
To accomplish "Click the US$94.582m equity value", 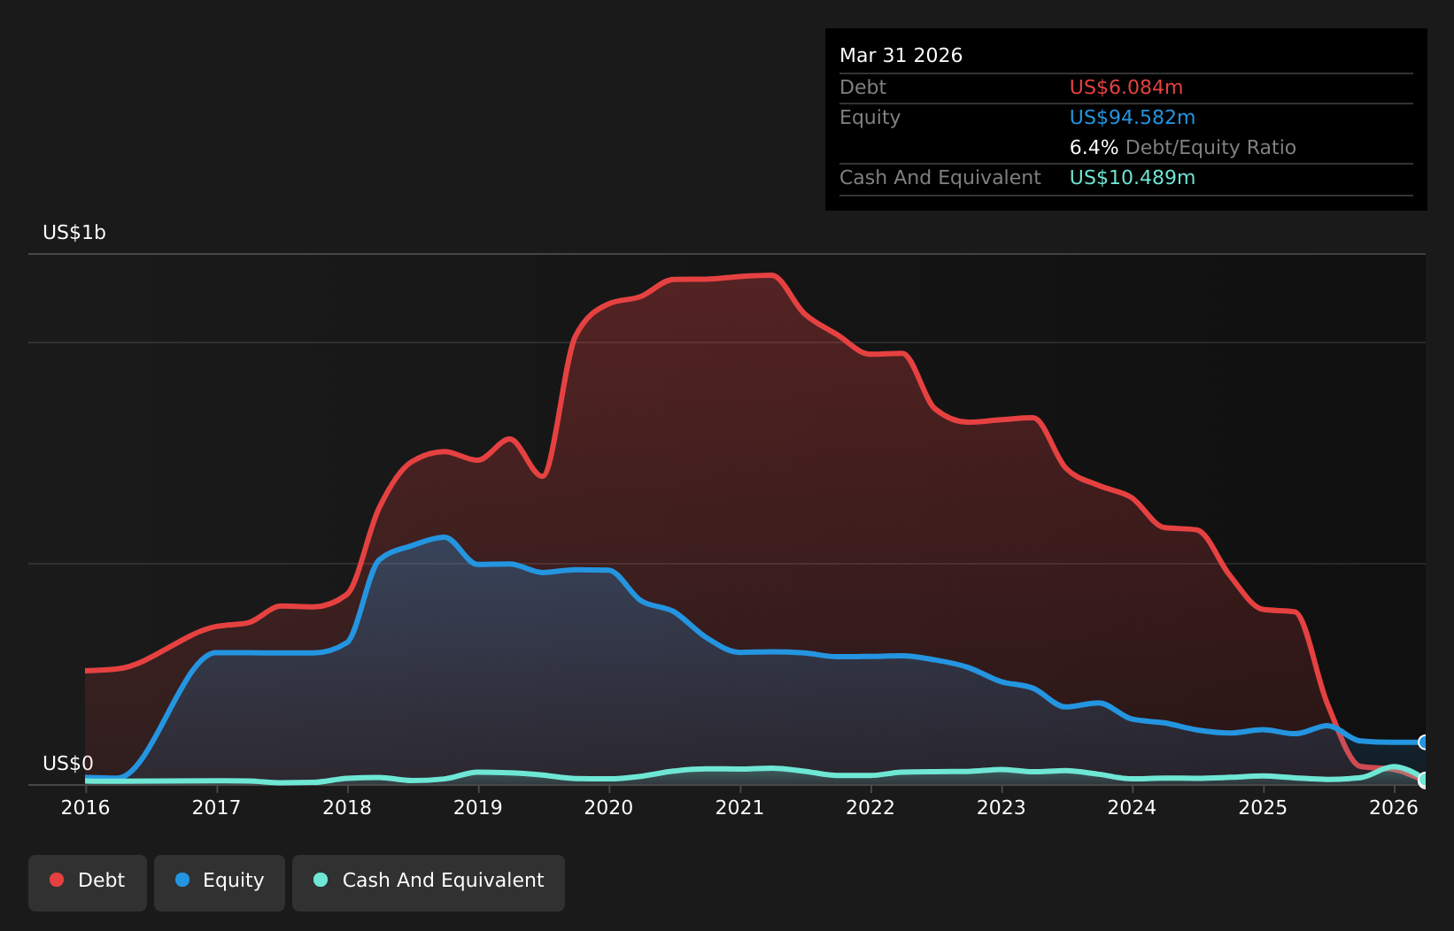I will [1132, 118].
